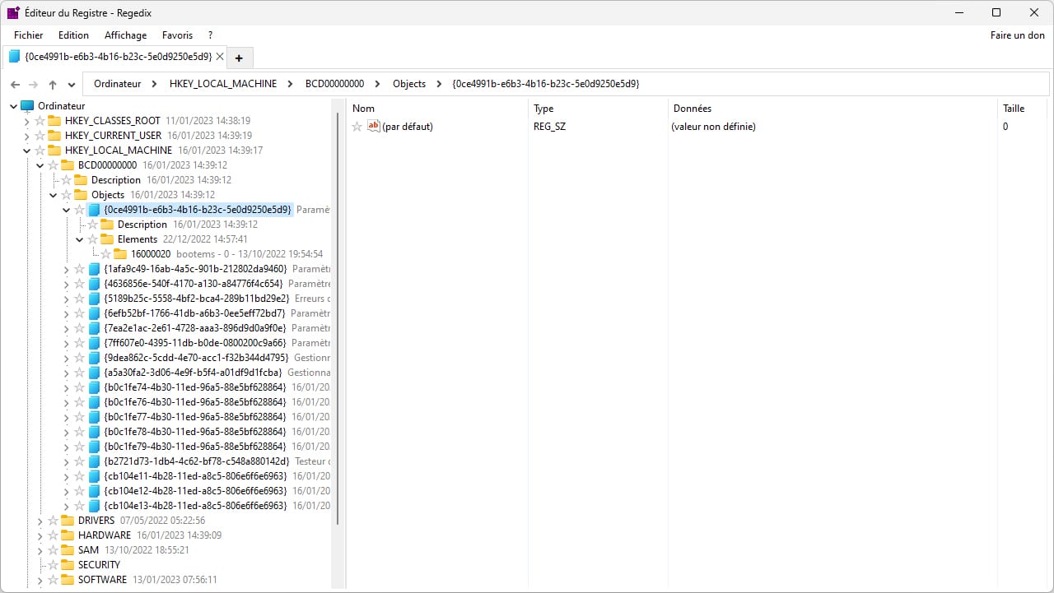Expand the HKEY_CLASSES_ROOT node
The image size is (1054, 593).
(26, 121)
